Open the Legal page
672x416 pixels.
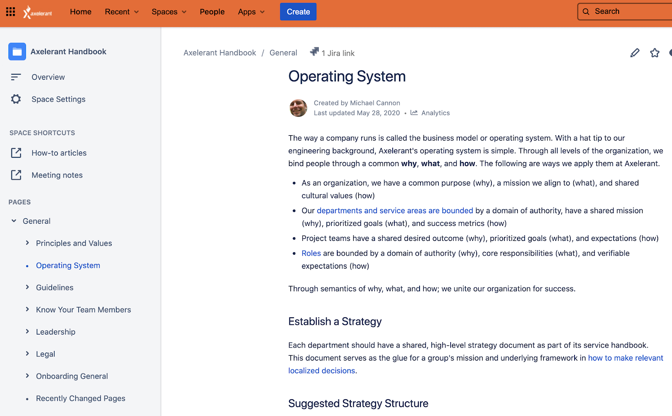pos(46,354)
